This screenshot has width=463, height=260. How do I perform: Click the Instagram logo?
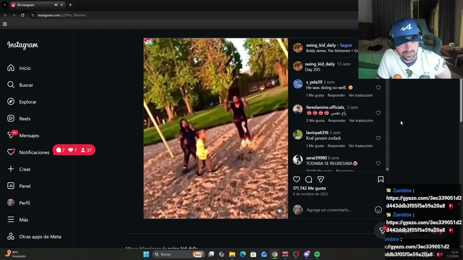(22, 45)
